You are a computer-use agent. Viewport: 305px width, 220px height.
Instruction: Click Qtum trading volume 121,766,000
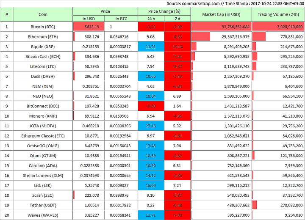(278, 156)
